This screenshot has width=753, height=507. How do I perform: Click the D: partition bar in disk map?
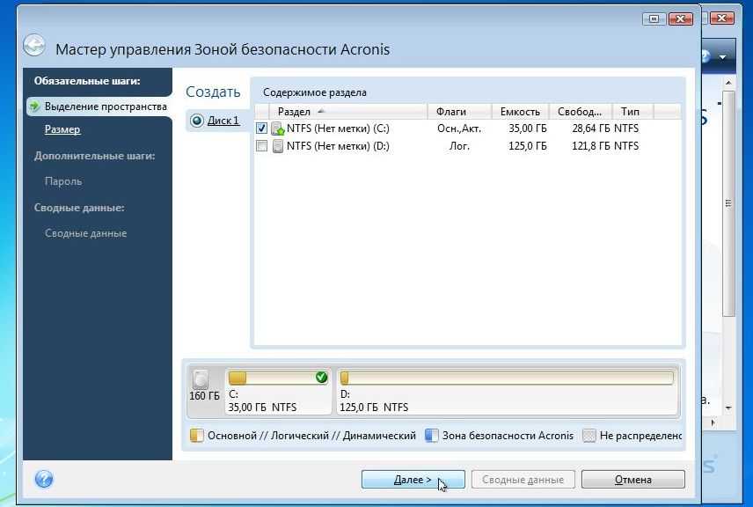click(507, 378)
